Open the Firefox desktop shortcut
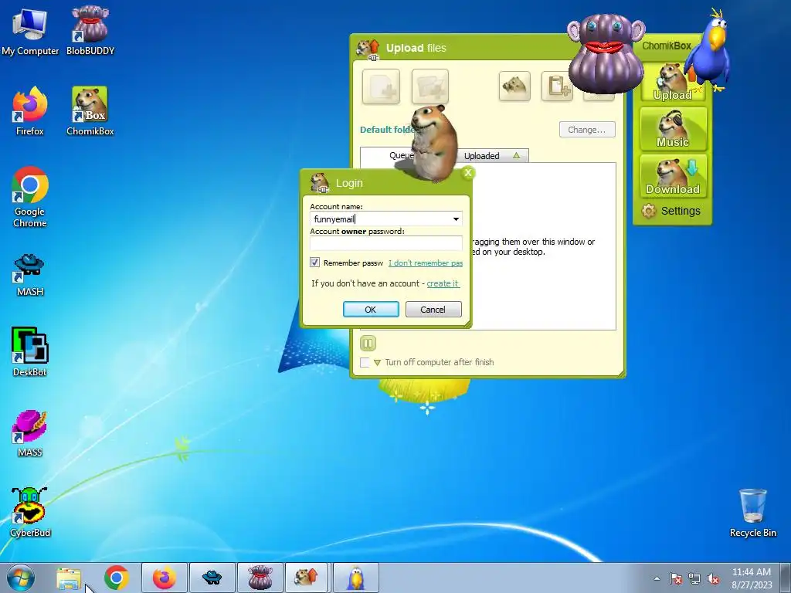The image size is (791, 593). click(x=30, y=111)
